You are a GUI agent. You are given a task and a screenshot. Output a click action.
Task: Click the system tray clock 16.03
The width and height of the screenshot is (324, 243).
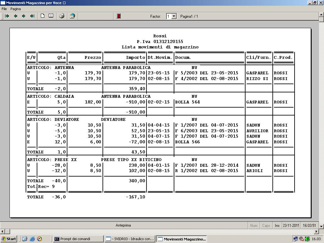point(316,239)
